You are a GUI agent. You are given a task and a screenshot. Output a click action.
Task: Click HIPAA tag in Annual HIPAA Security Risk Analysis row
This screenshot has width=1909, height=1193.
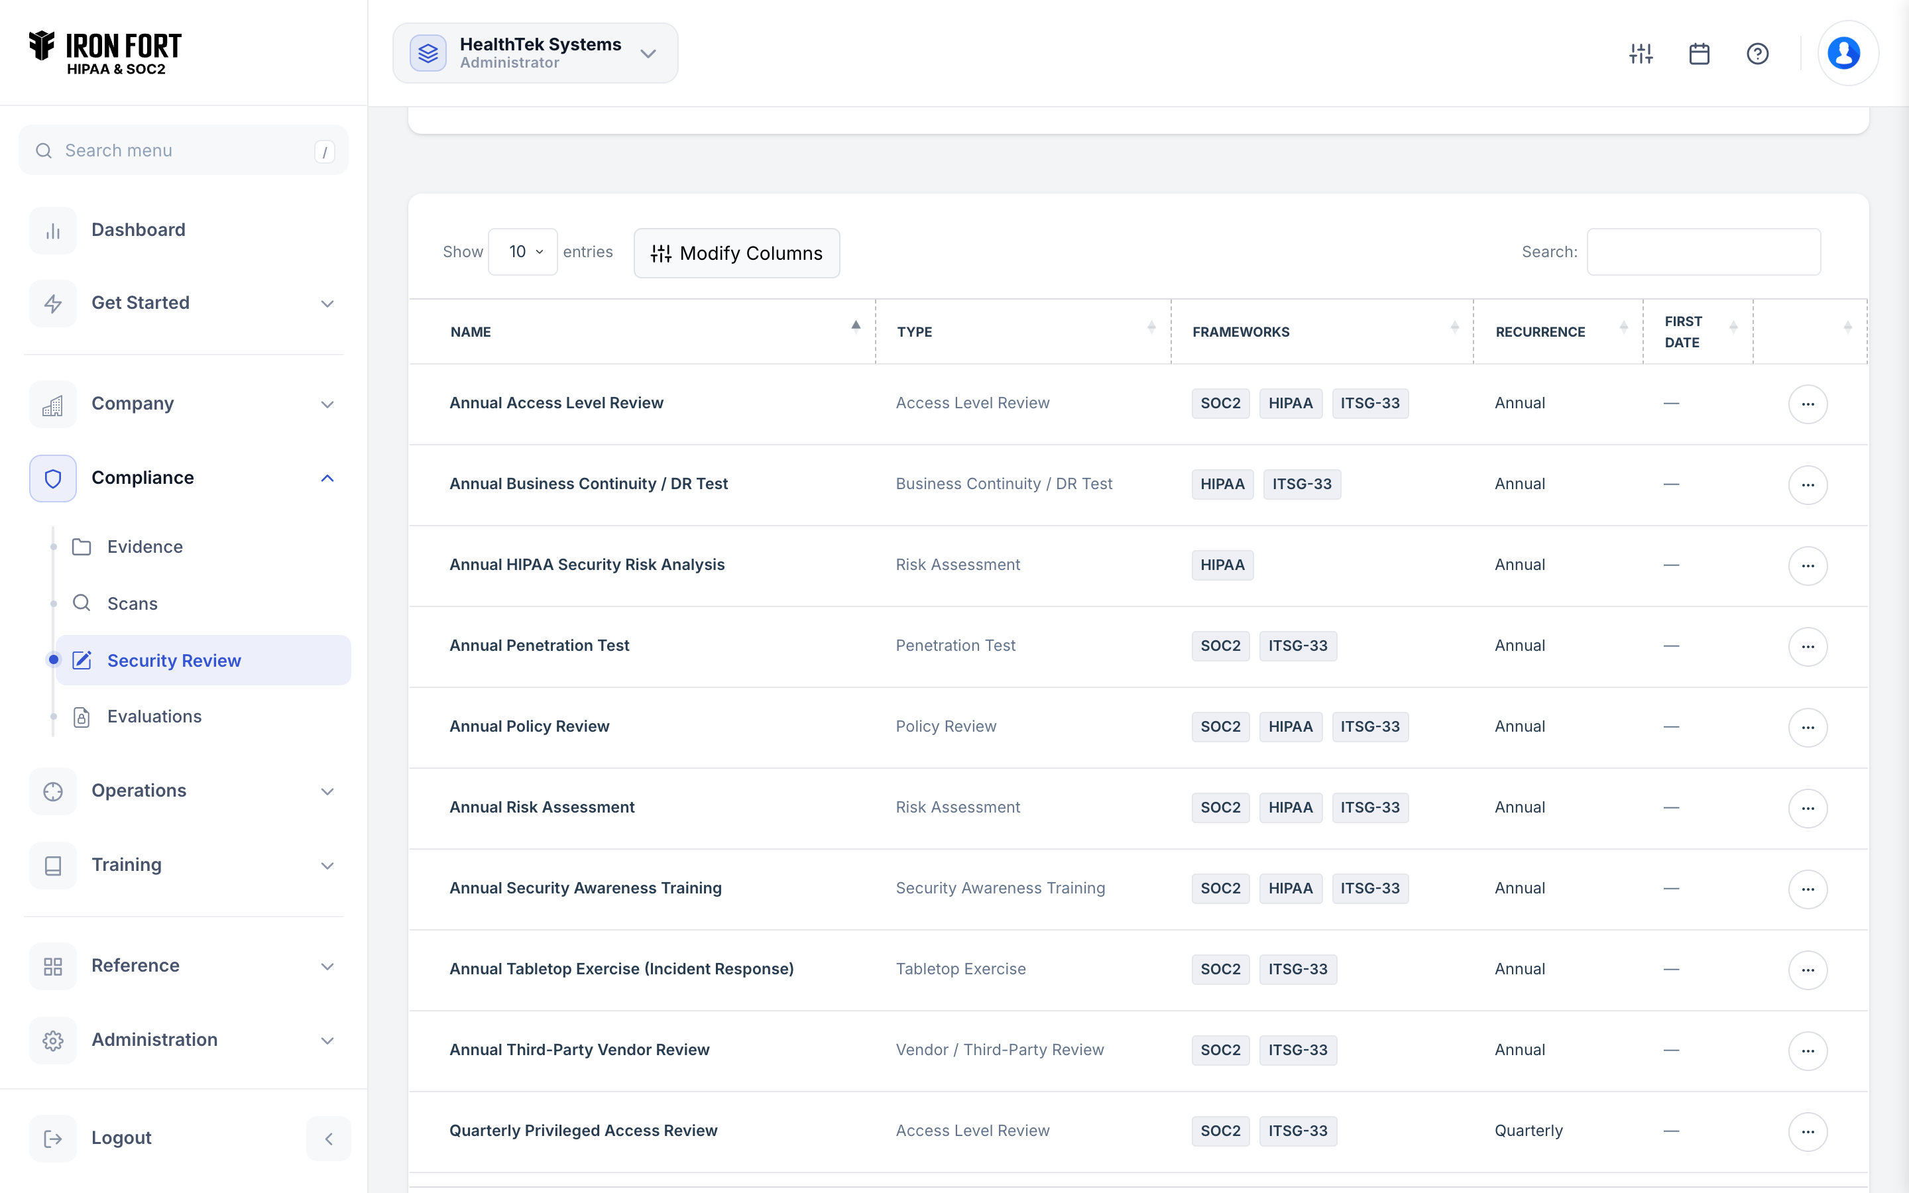click(1223, 565)
